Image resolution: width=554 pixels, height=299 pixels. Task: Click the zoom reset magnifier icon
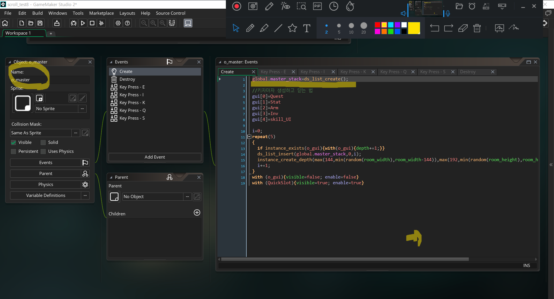click(153, 23)
